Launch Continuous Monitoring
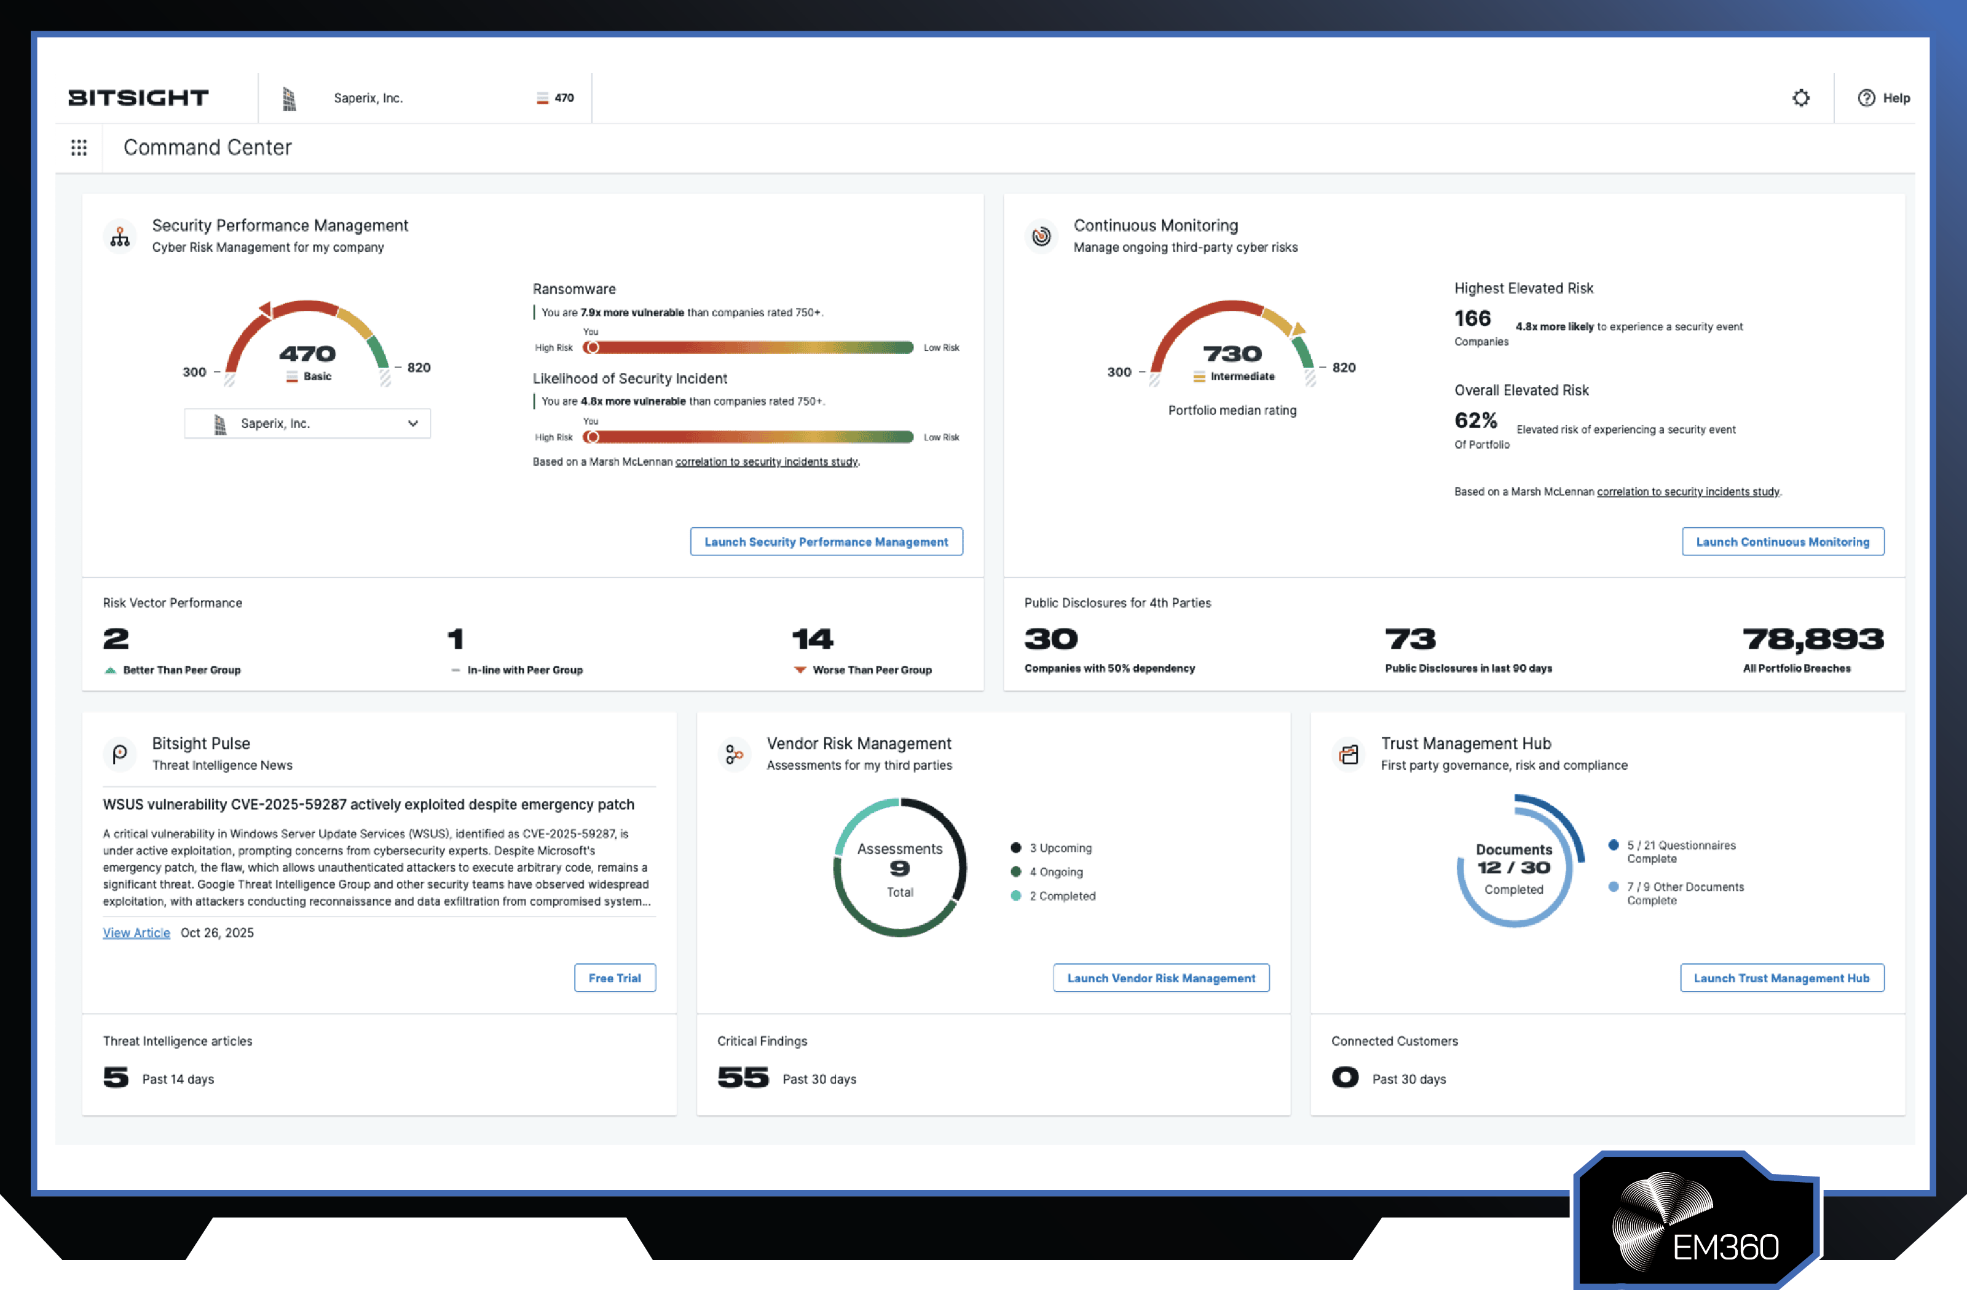The image size is (1967, 1311). click(1783, 542)
